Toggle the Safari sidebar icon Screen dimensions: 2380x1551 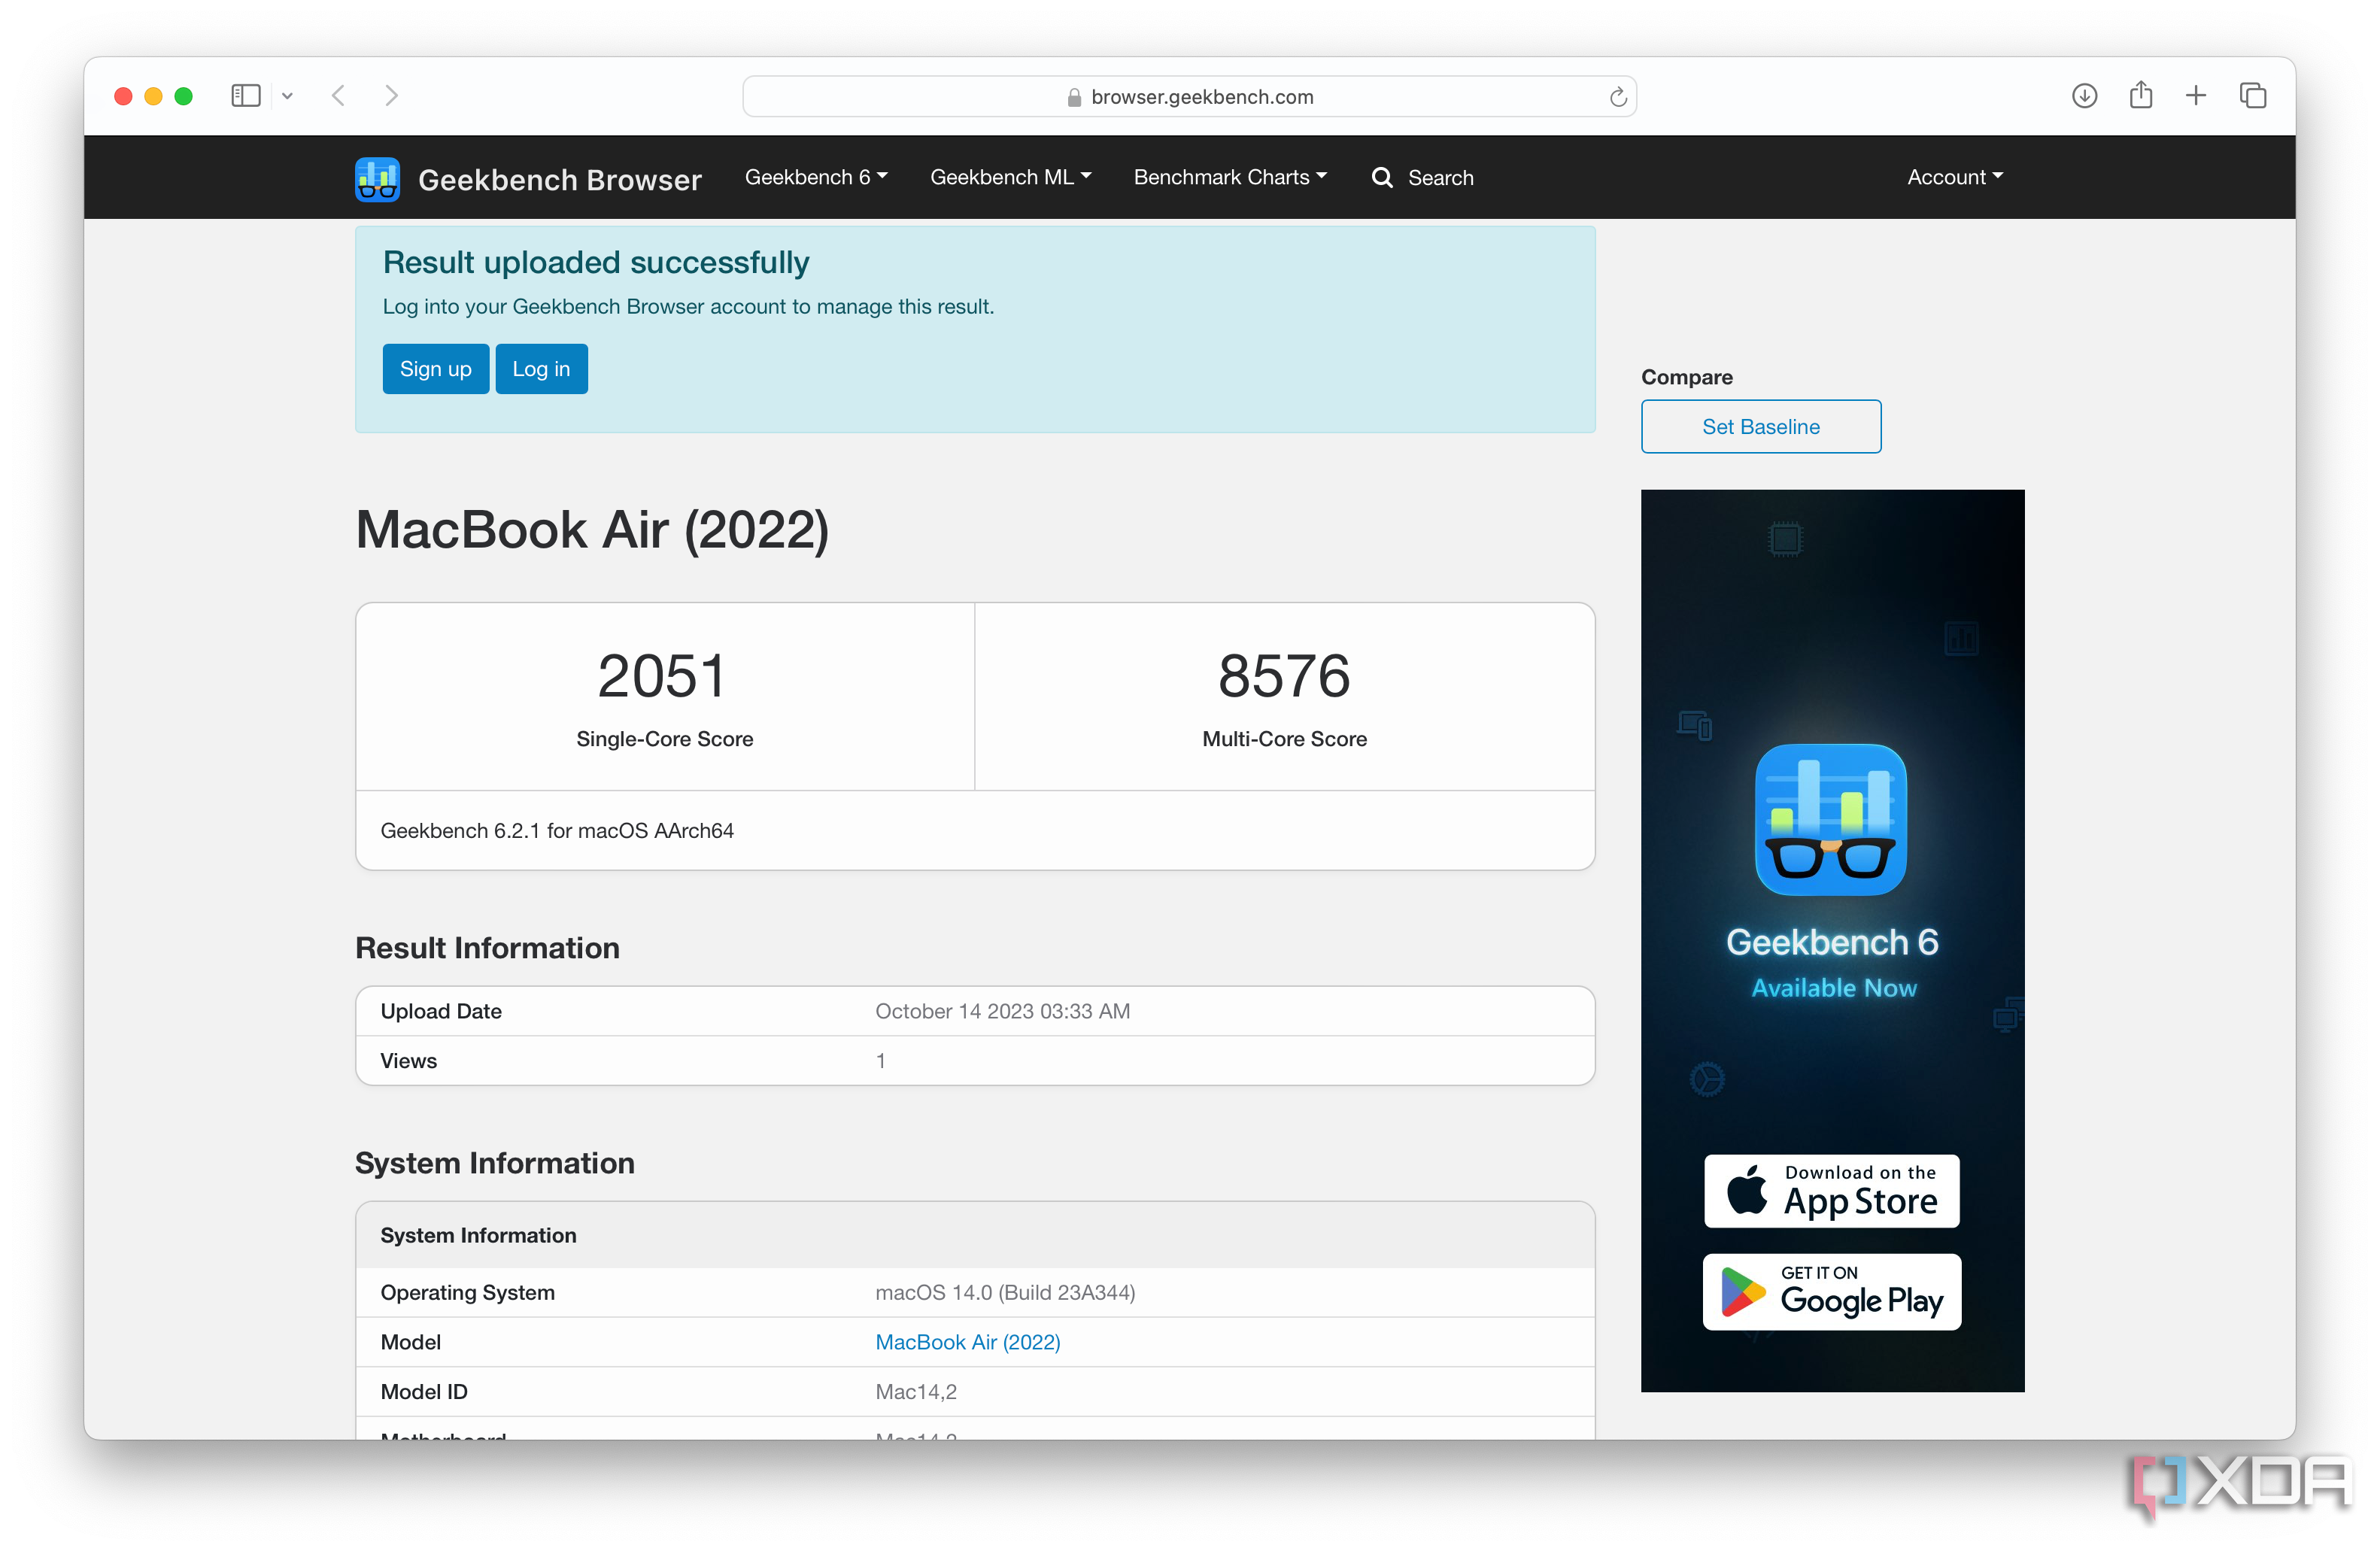(x=245, y=96)
